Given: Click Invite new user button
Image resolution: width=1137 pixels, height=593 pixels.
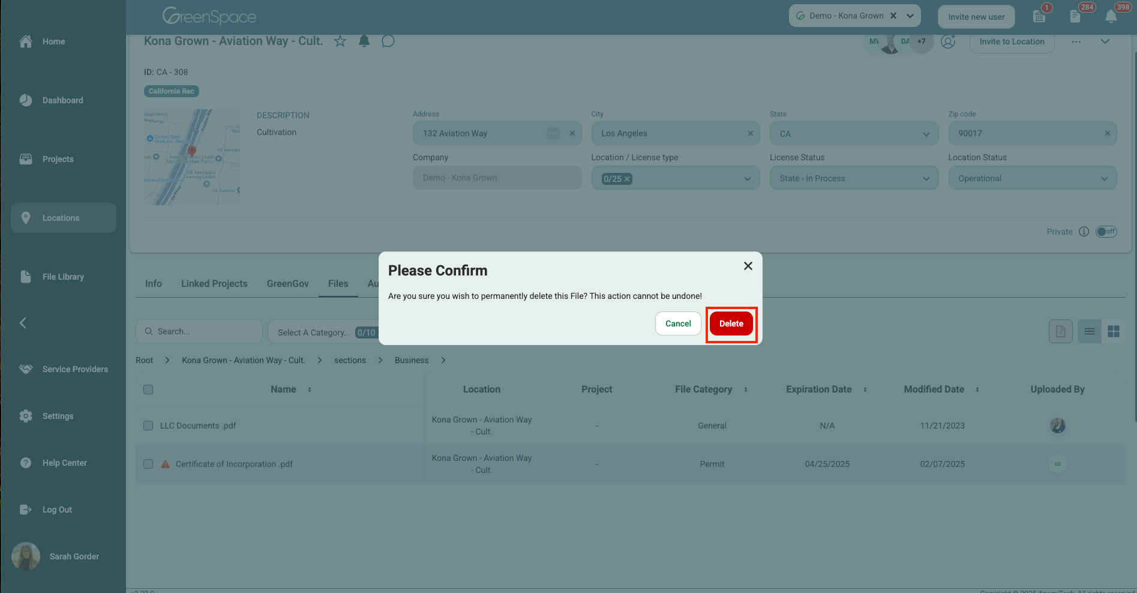Looking at the screenshot, I should [x=976, y=17].
